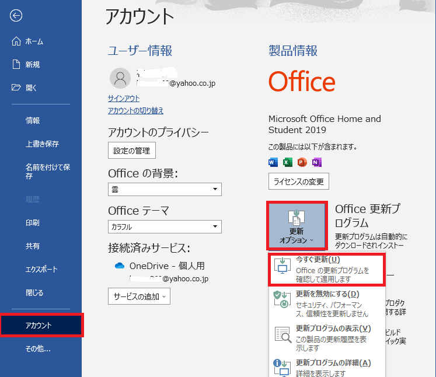The image size is (436, 377).
Task: Click the PowerPoint app icon
Action: [302, 162]
